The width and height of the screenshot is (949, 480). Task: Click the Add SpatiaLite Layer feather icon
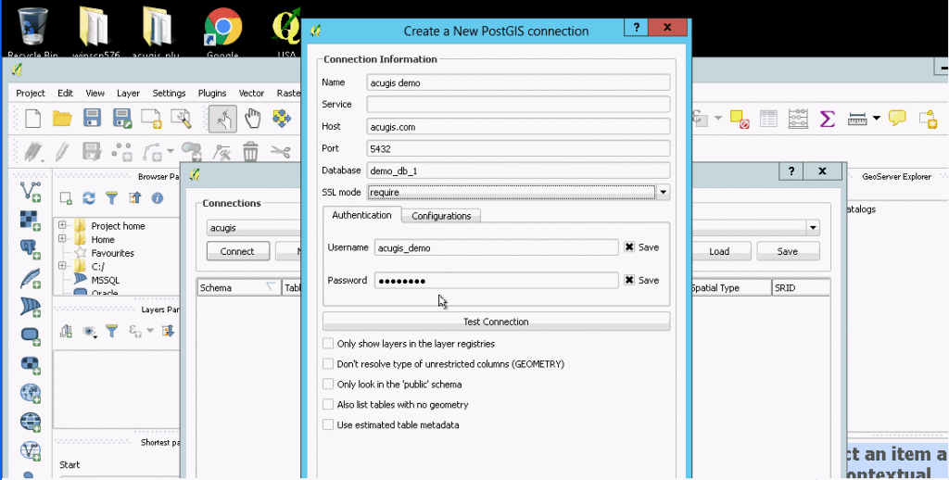point(31,278)
